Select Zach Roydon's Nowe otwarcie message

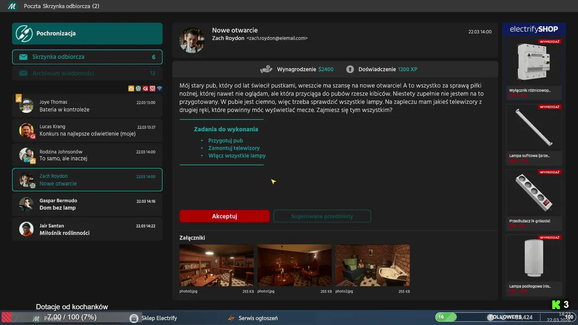(87, 180)
